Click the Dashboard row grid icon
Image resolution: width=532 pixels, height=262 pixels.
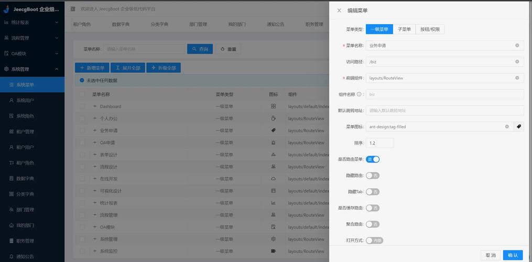coord(274,106)
